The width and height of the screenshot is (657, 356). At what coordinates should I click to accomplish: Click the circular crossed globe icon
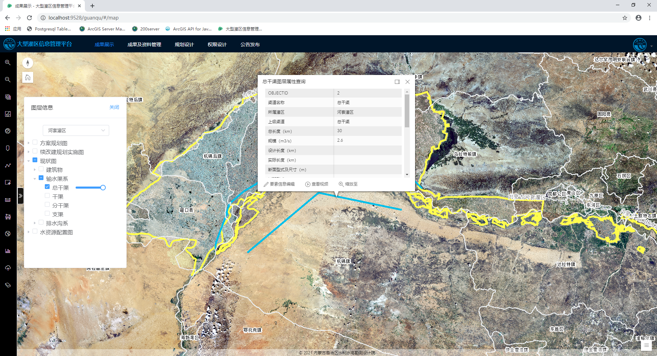(x=8, y=234)
